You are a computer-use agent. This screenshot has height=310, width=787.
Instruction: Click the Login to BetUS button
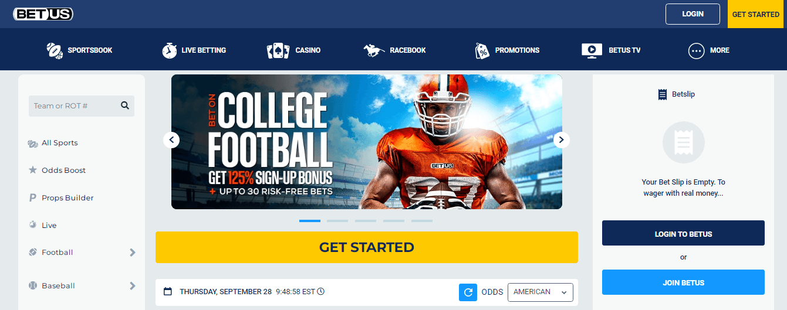click(x=683, y=233)
